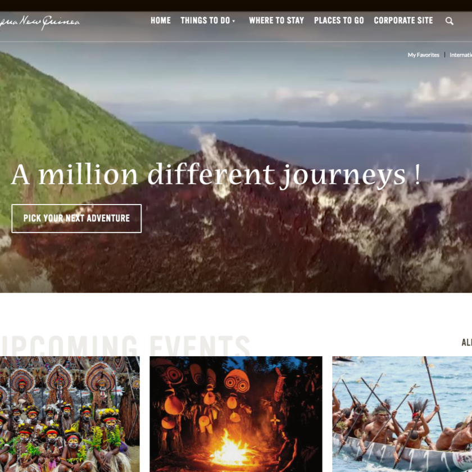Screen dimensions: 472x472
Task: Click the cropped International link
Action: 461,55
